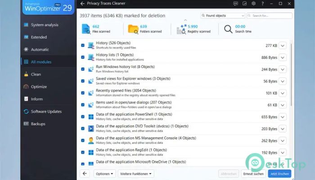Click the RegEdit application Windows icon
This screenshot has height=180, width=315.
coord(91,152)
